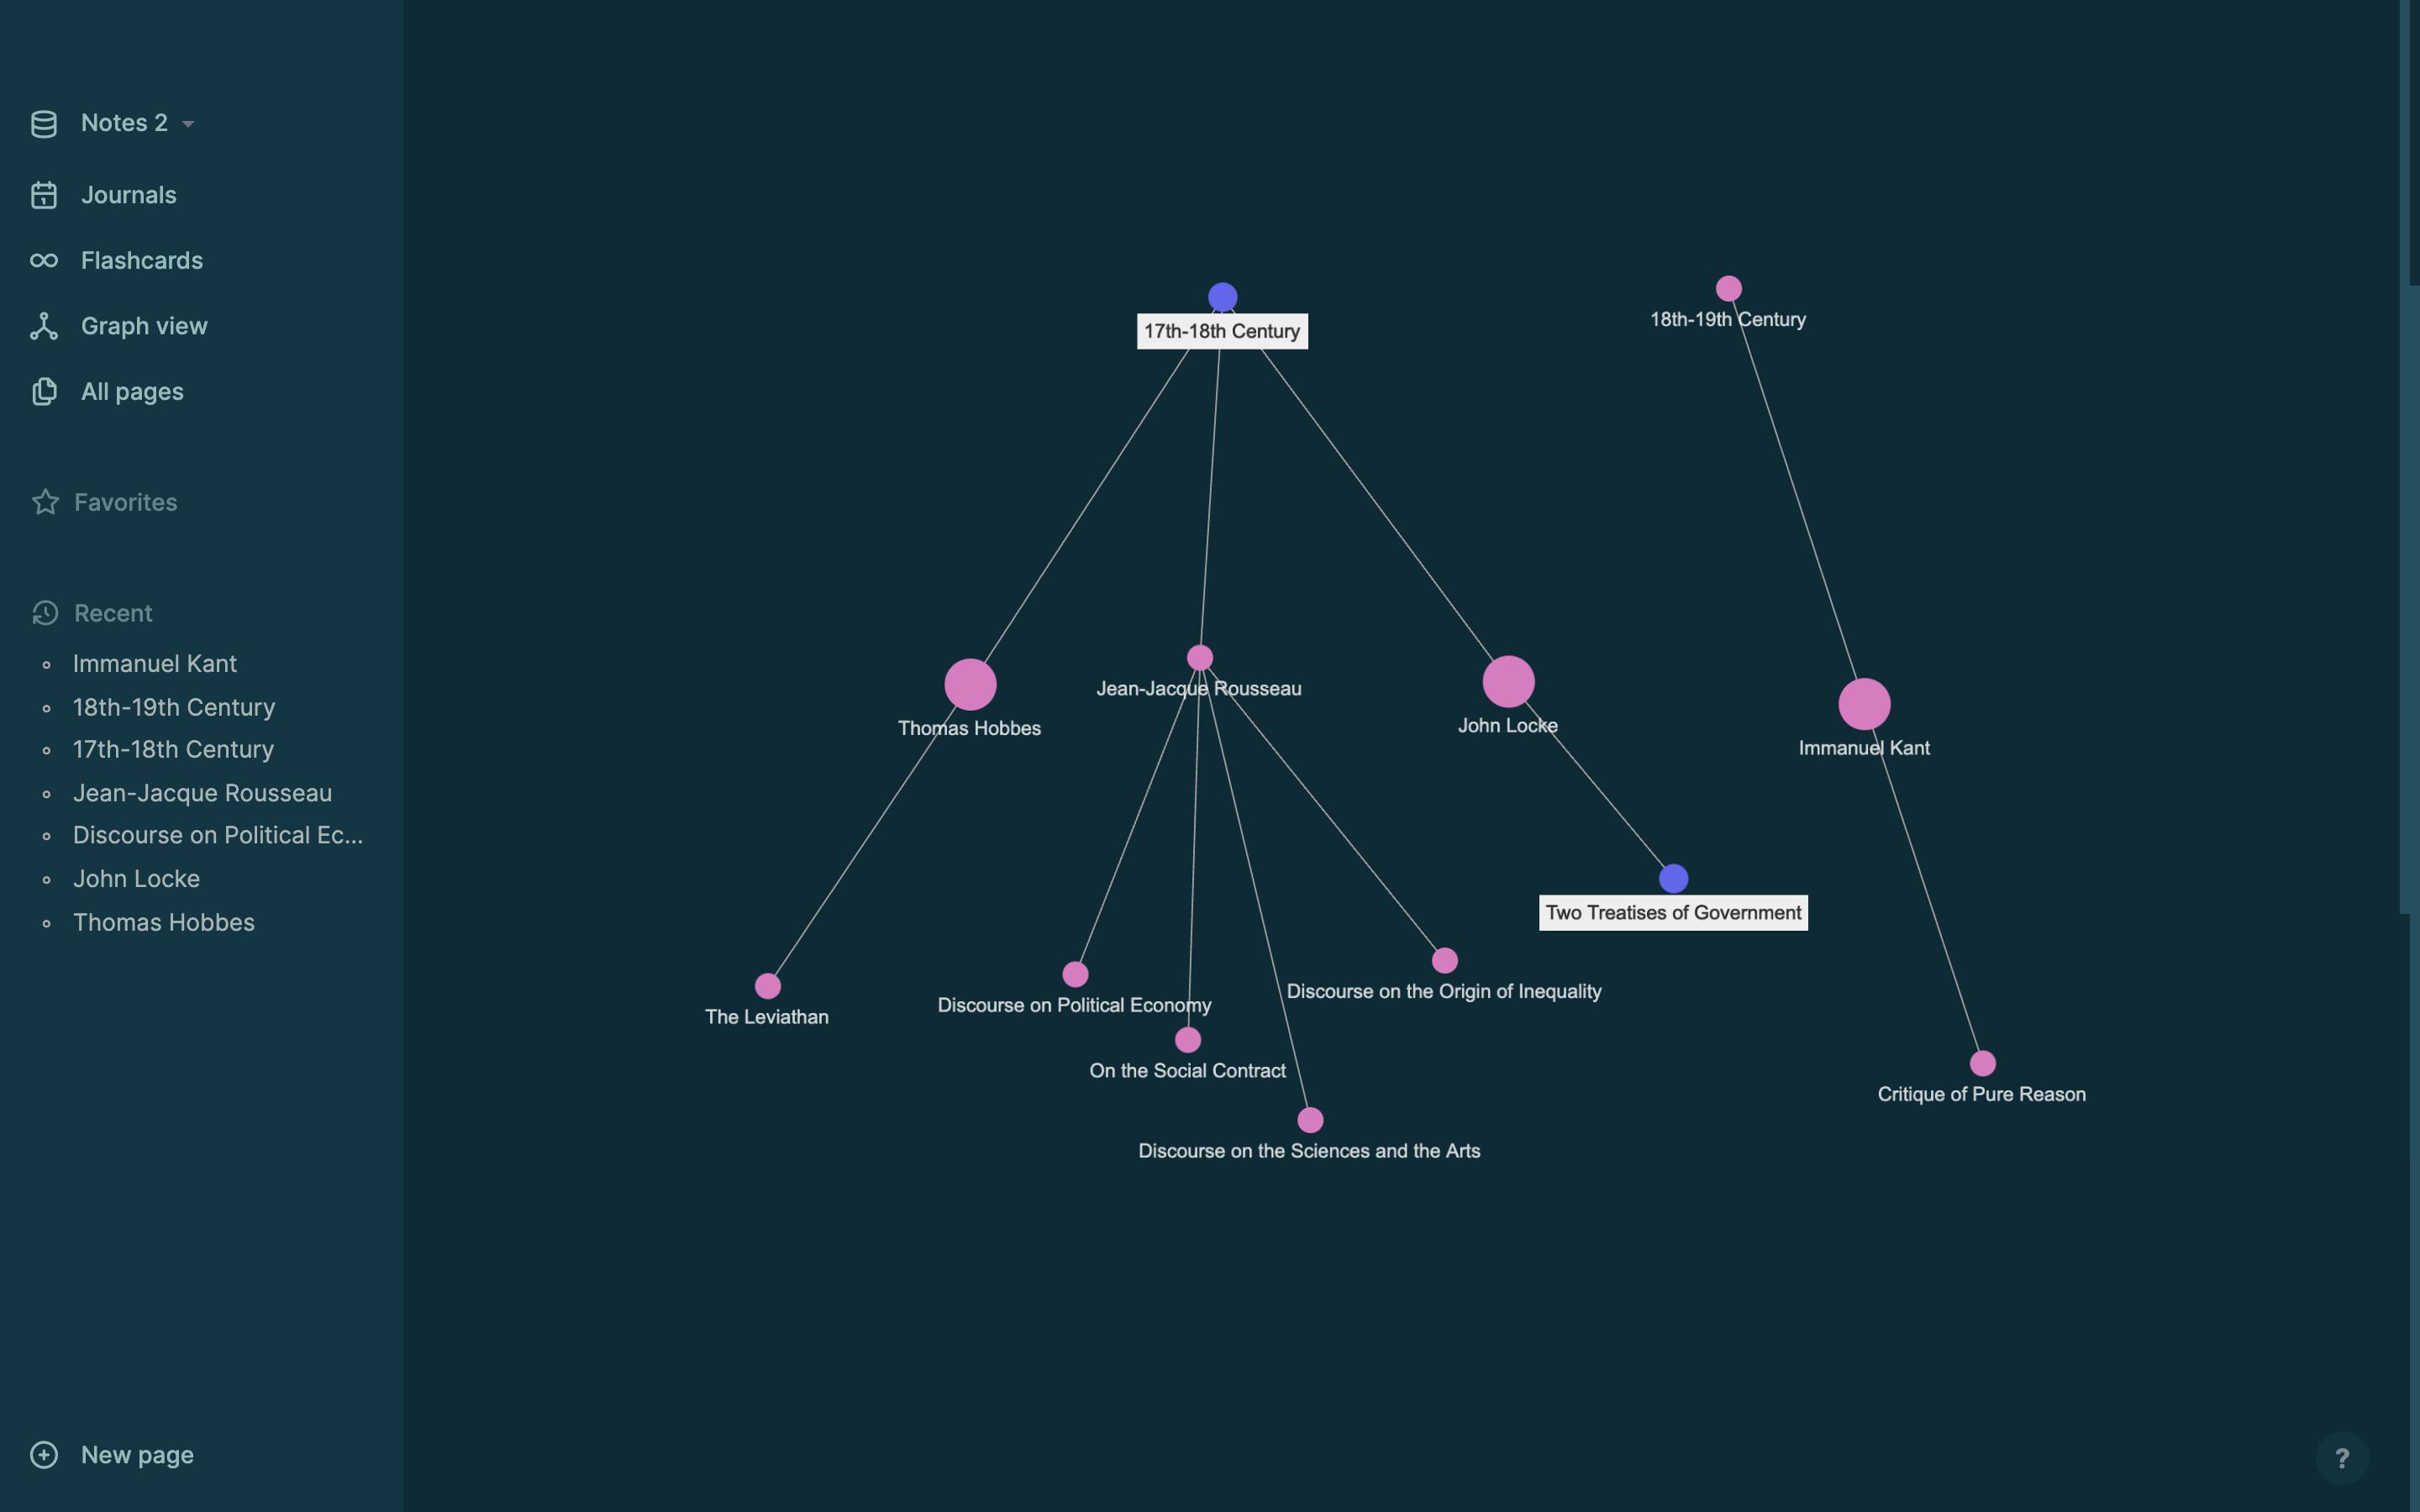Open Jean-Jacque Rousseau in Recent list
The width and height of the screenshot is (2420, 1512).
click(x=202, y=794)
